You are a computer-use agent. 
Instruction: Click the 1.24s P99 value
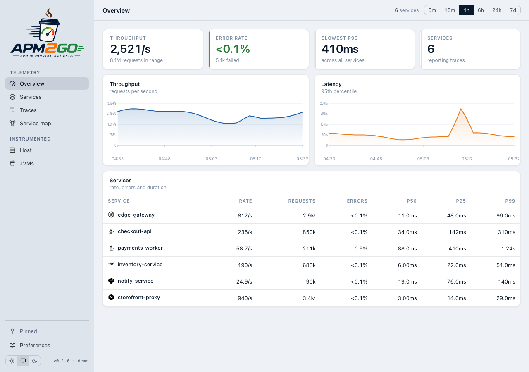[508, 248]
